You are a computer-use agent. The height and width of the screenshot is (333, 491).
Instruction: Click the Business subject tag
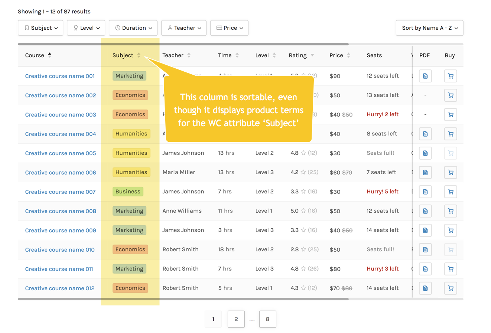point(128,192)
